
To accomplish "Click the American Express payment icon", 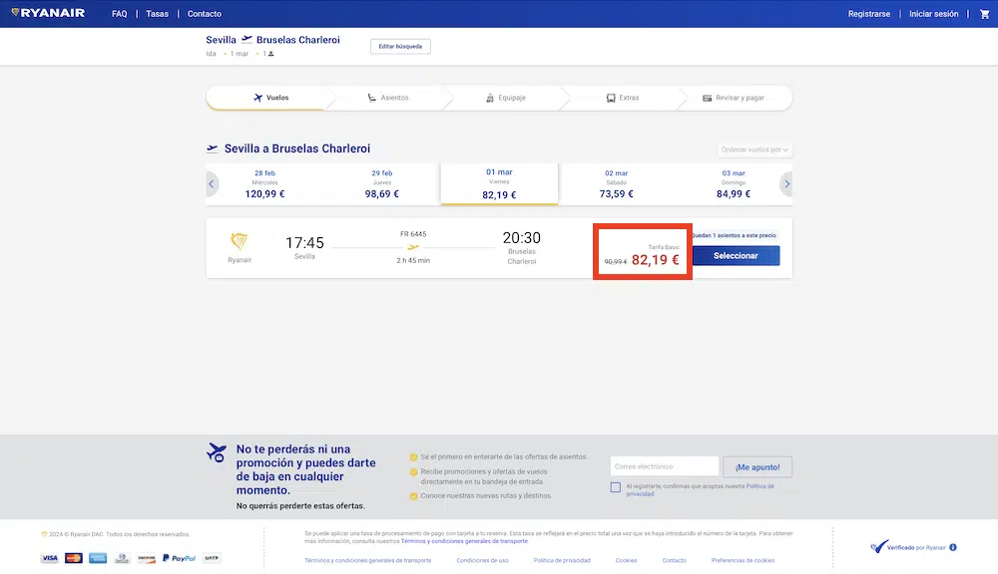I will click(98, 558).
